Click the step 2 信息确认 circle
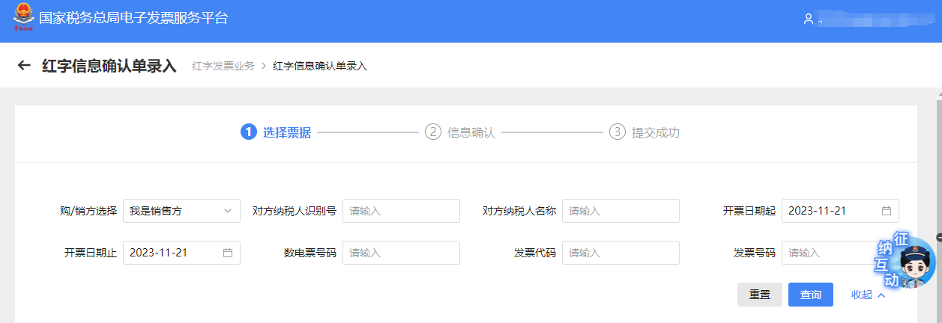 pos(433,132)
